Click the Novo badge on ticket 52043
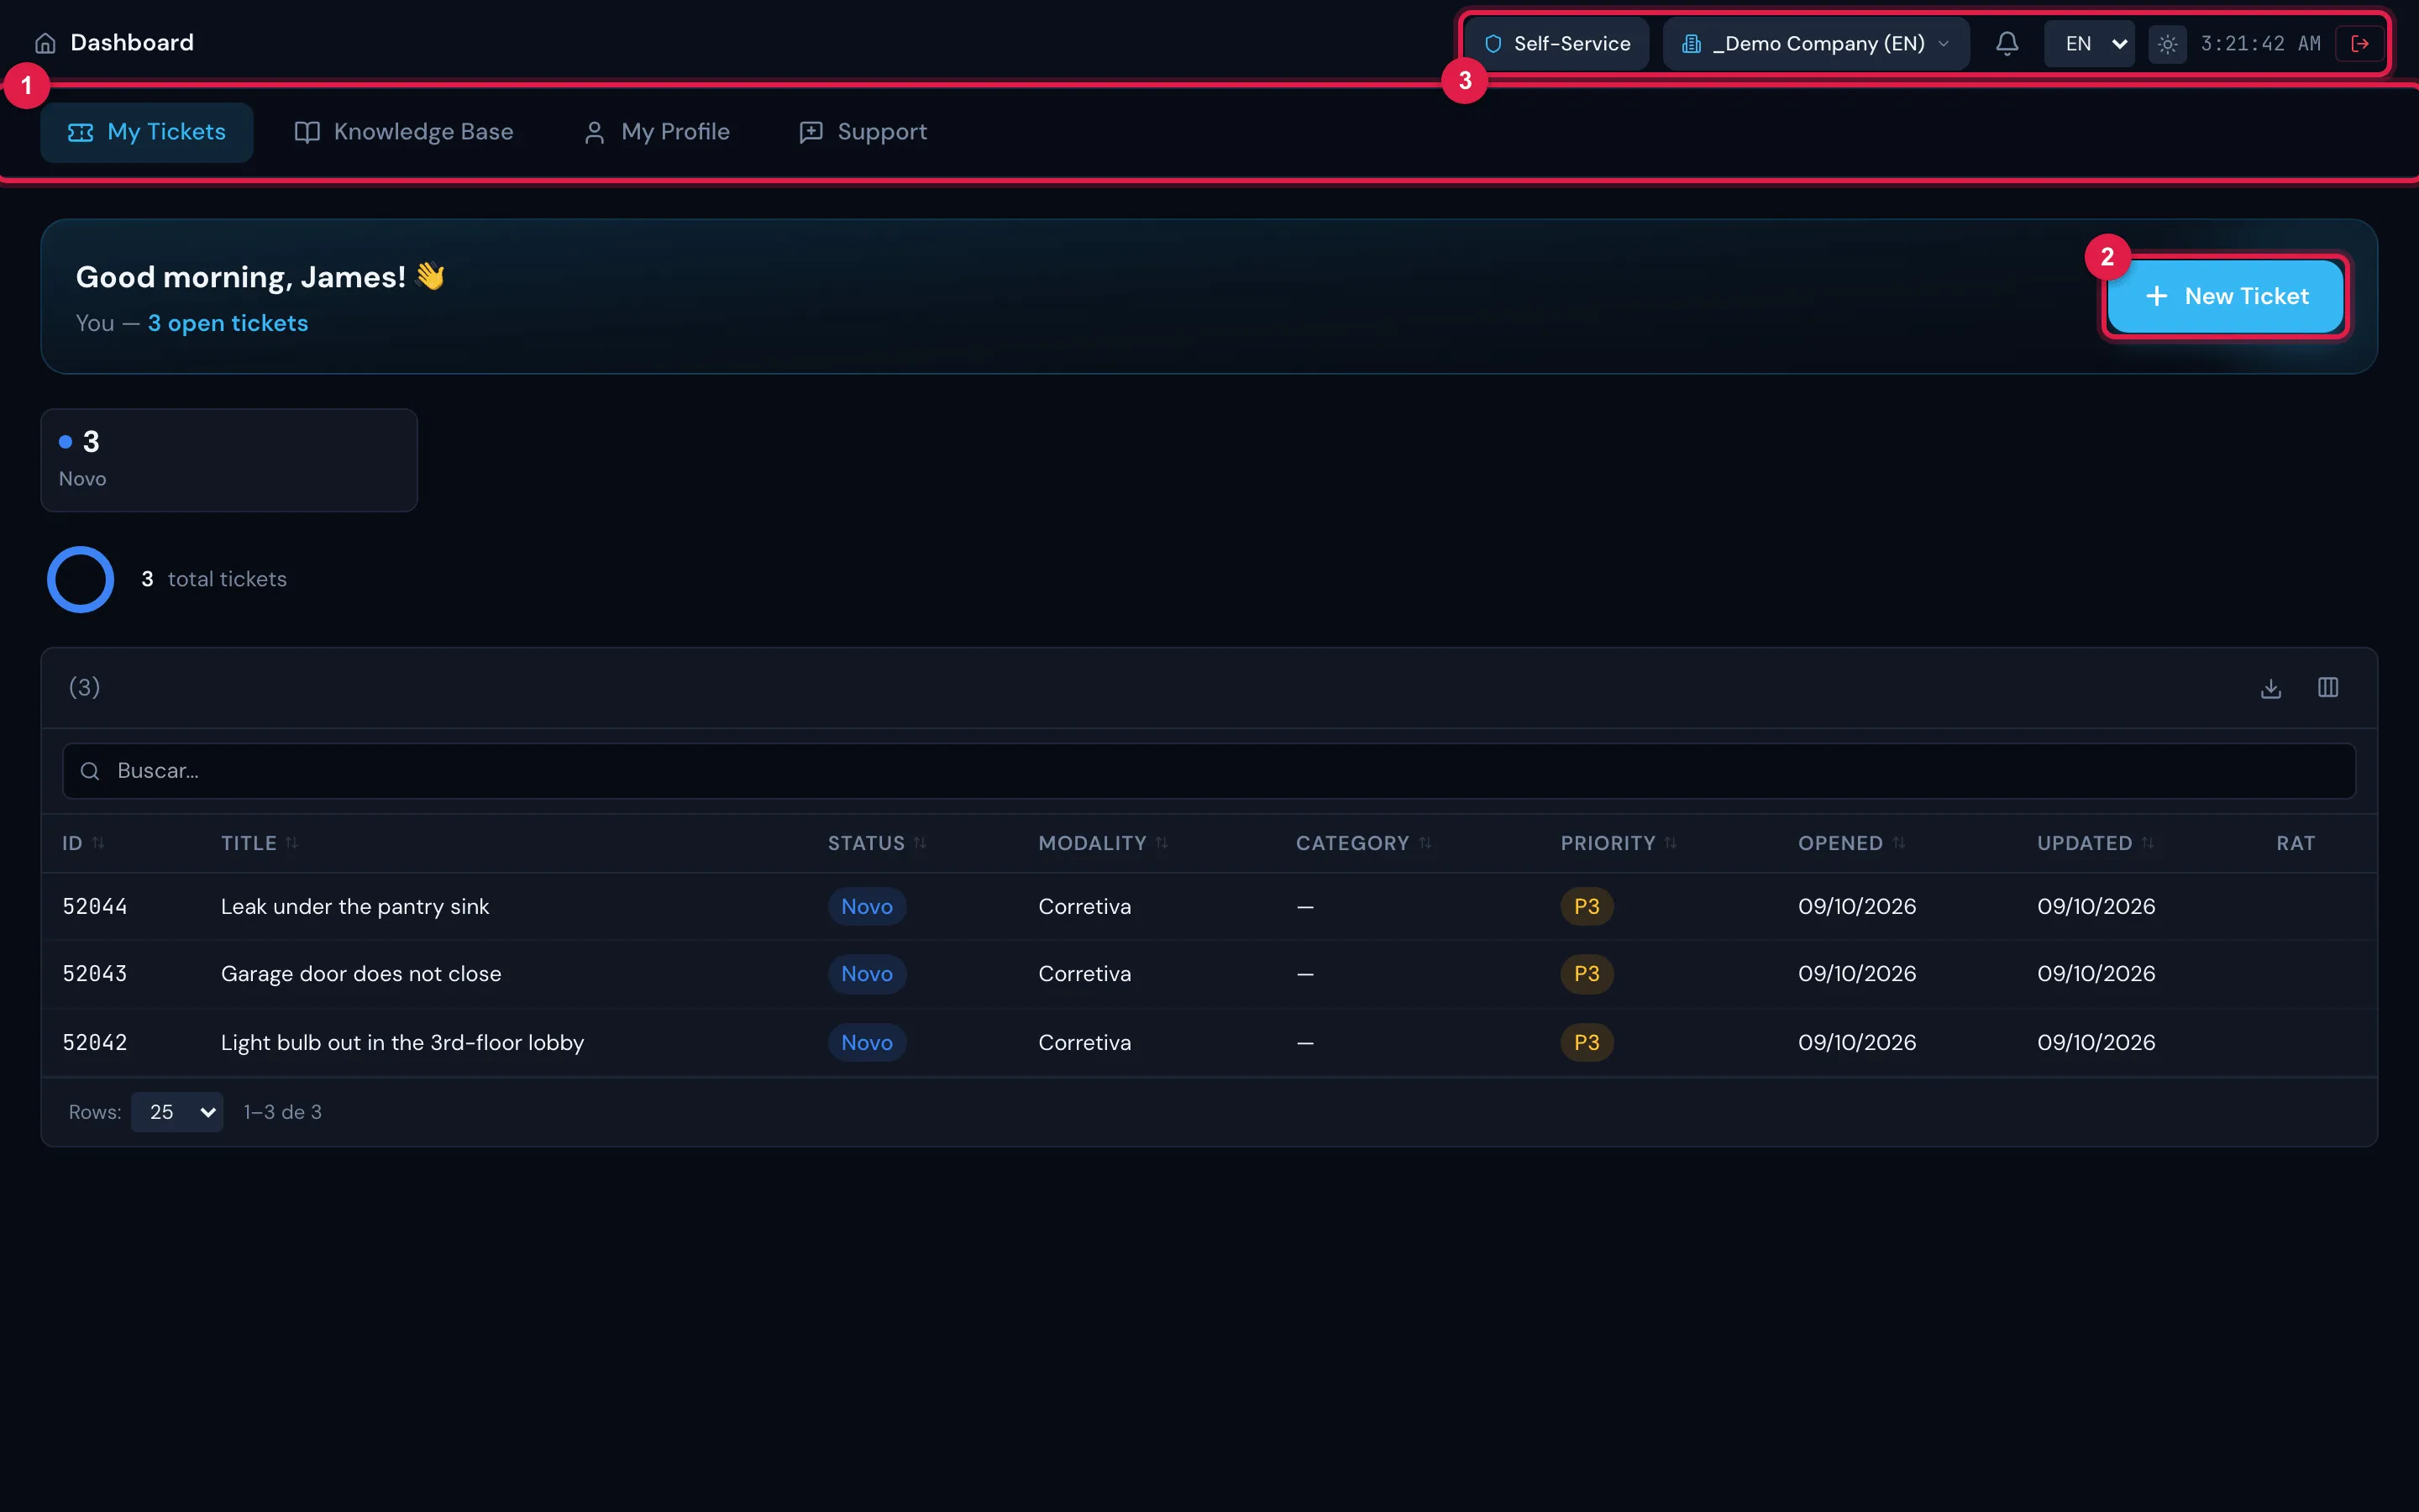The image size is (2419, 1512). (x=867, y=974)
